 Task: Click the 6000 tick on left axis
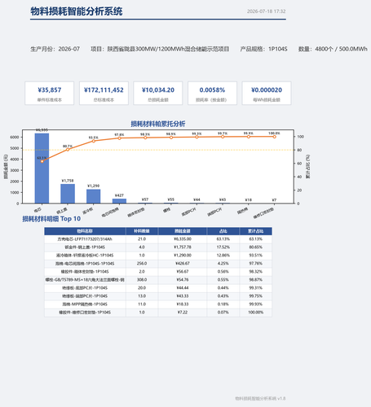[x=15, y=138]
